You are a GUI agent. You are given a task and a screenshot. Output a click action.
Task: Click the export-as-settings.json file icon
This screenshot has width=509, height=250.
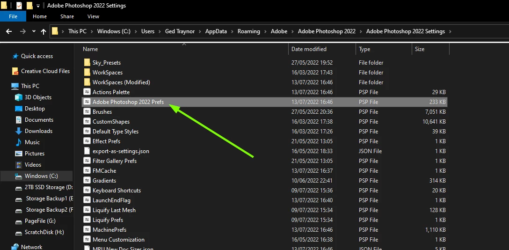(x=87, y=151)
